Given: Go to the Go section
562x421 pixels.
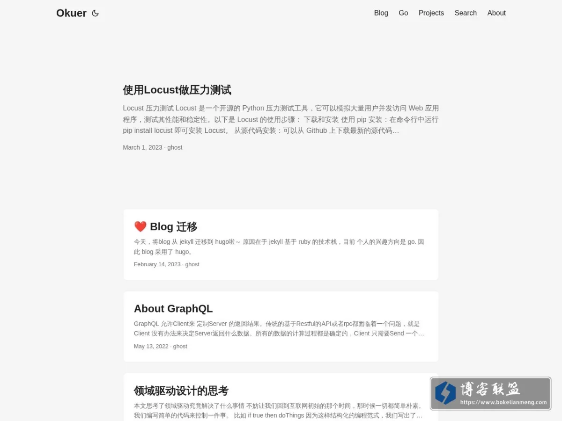Looking at the screenshot, I should (x=403, y=13).
